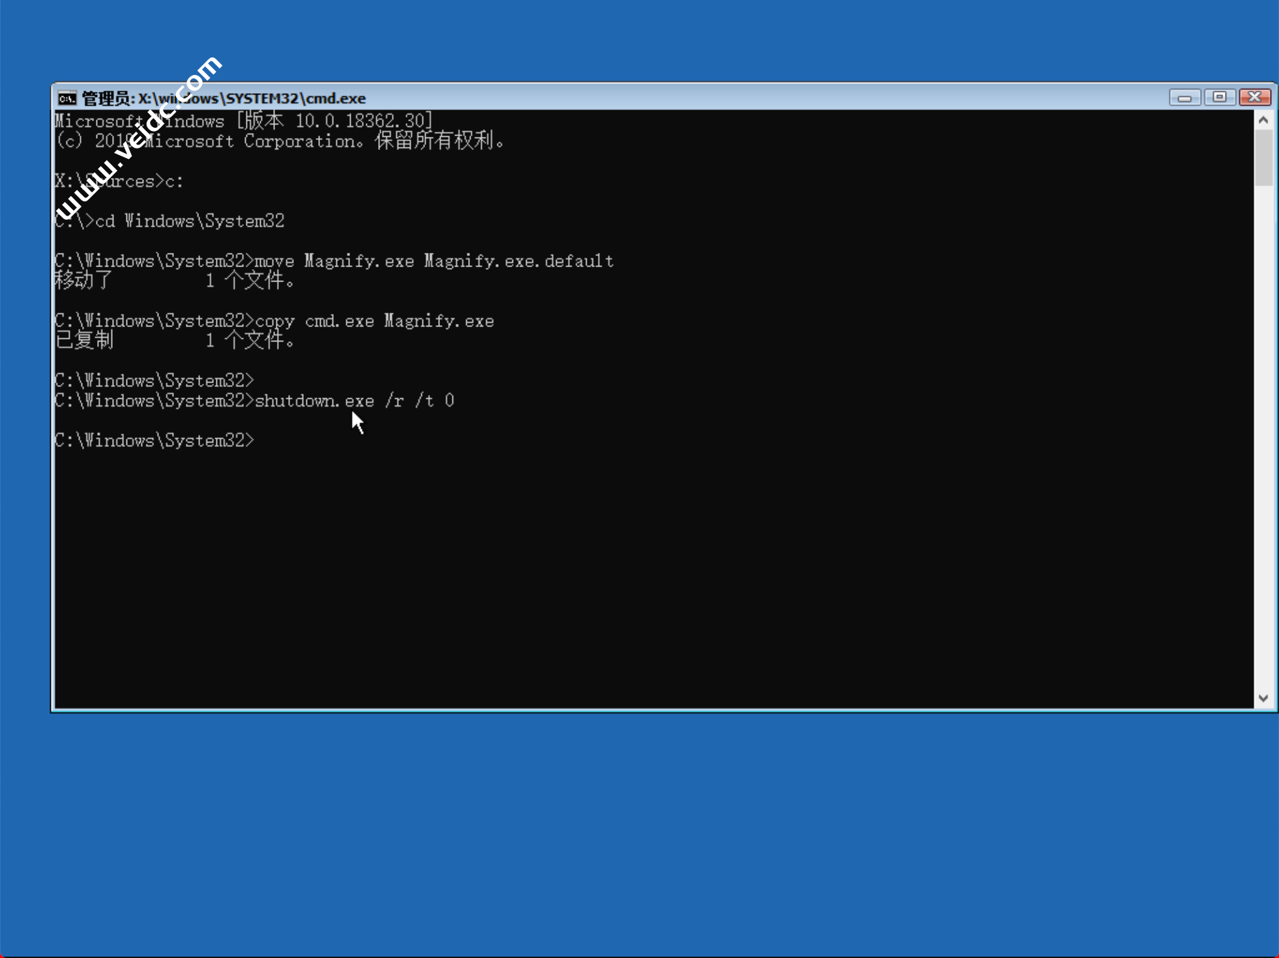Click the 已复制 1 个文件 output line
This screenshot has width=1279, height=958.
175,341
